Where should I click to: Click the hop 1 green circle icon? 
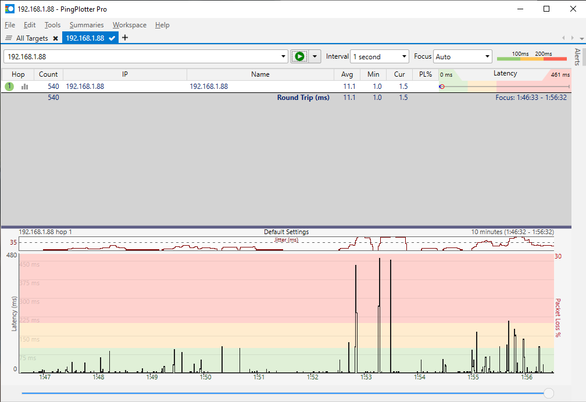click(9, 86)
